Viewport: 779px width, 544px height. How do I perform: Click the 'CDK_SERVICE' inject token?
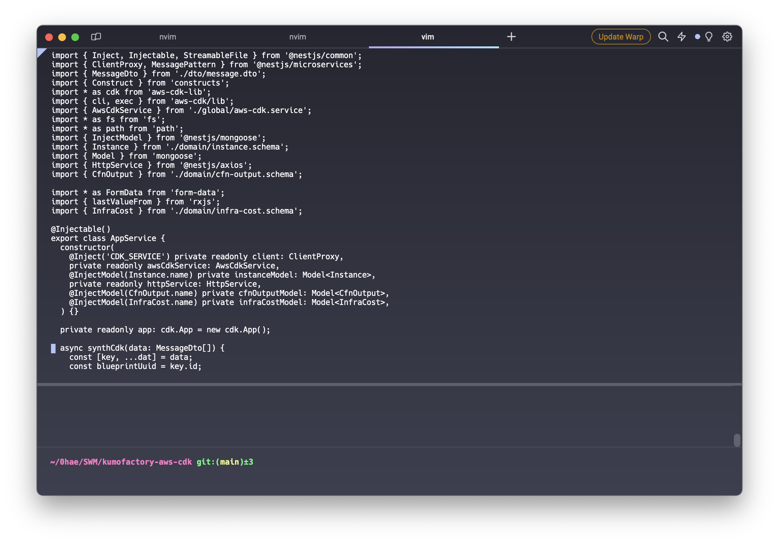(135, 257)
